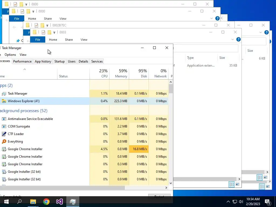276x207 pixels.
Task: Open Quick Access Toolbar dropdown in the 0002B7EC title bar
Action: 47,25
